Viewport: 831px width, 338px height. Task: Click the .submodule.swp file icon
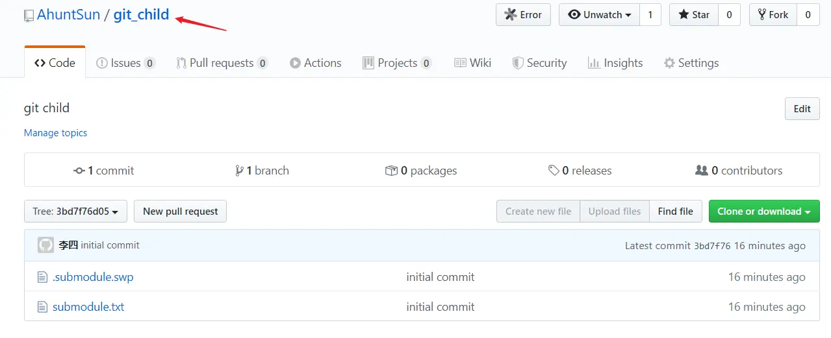[x=42, y=277]
